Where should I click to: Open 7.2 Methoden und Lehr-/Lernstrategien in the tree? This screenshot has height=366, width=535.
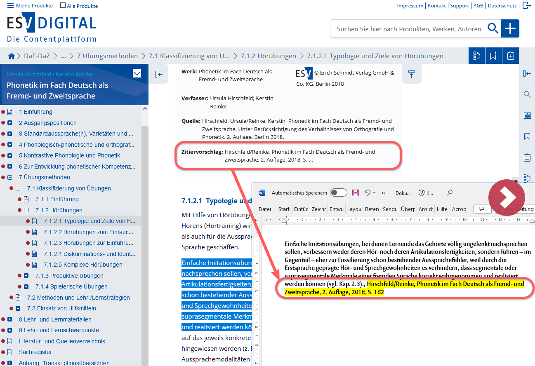[x=78, y=298]
